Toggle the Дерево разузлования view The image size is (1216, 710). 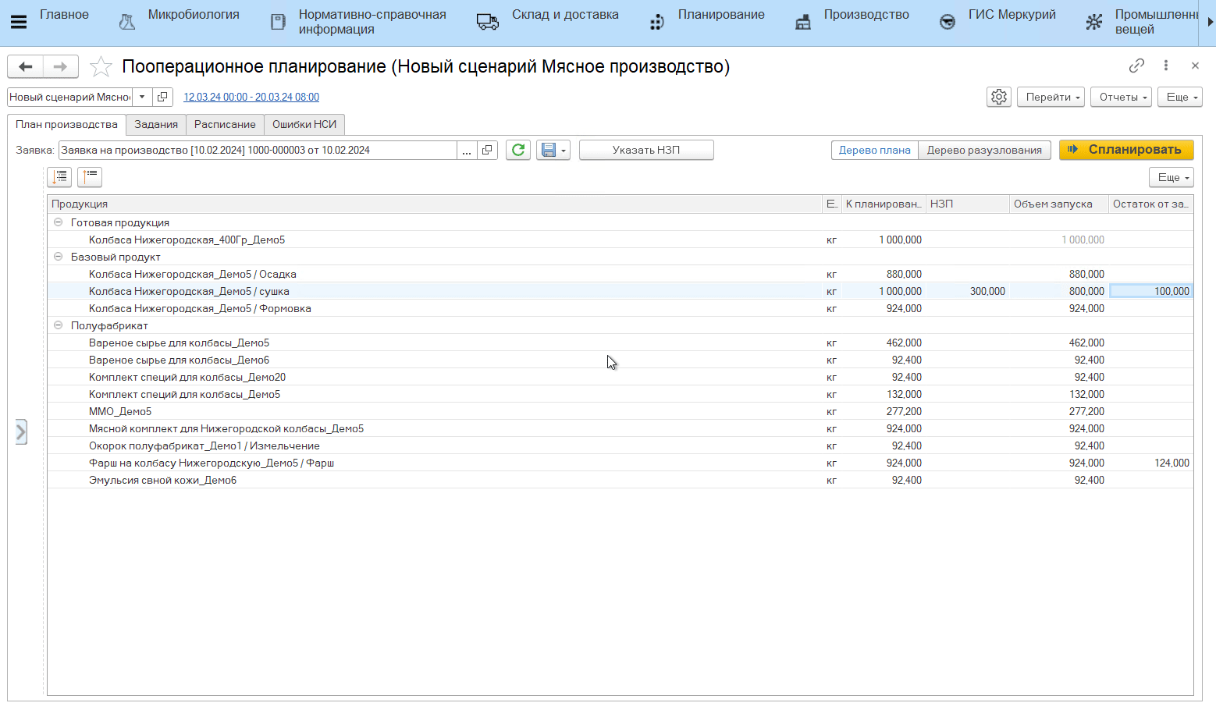pyautogui.click(x=984, y=150)
